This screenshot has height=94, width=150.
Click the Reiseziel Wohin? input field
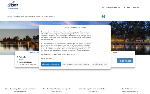27,58
